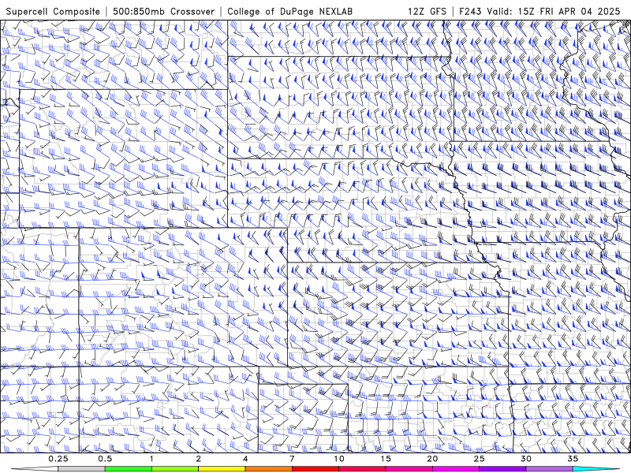
Task: Click the white arrow below 0.25
Action: (x=35, y=469)
